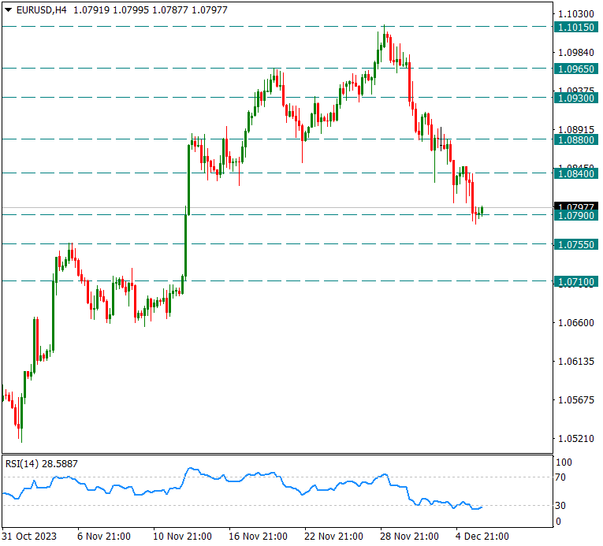Select the 1.10150 price level label
Image resolution: width=603 pixels, height=546 pixels.
click(x=575, y=28)
